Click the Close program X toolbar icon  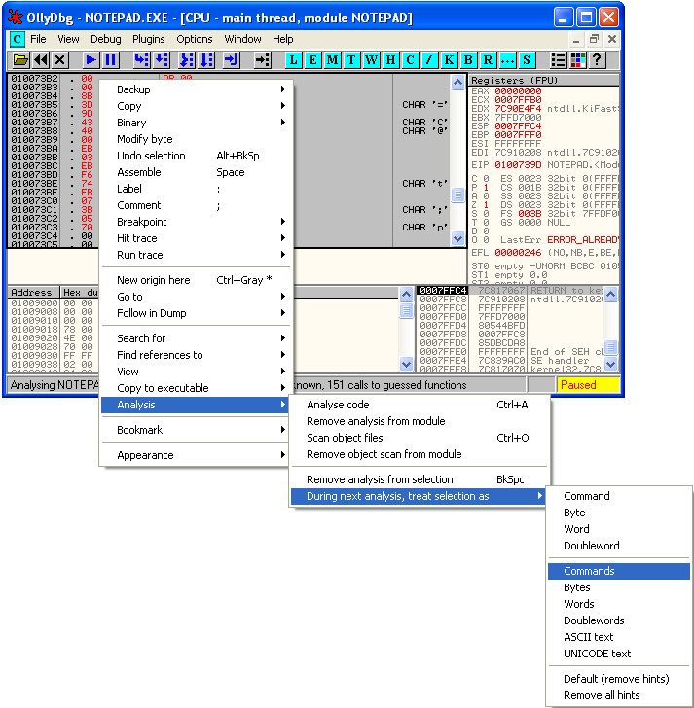point(59,59)
